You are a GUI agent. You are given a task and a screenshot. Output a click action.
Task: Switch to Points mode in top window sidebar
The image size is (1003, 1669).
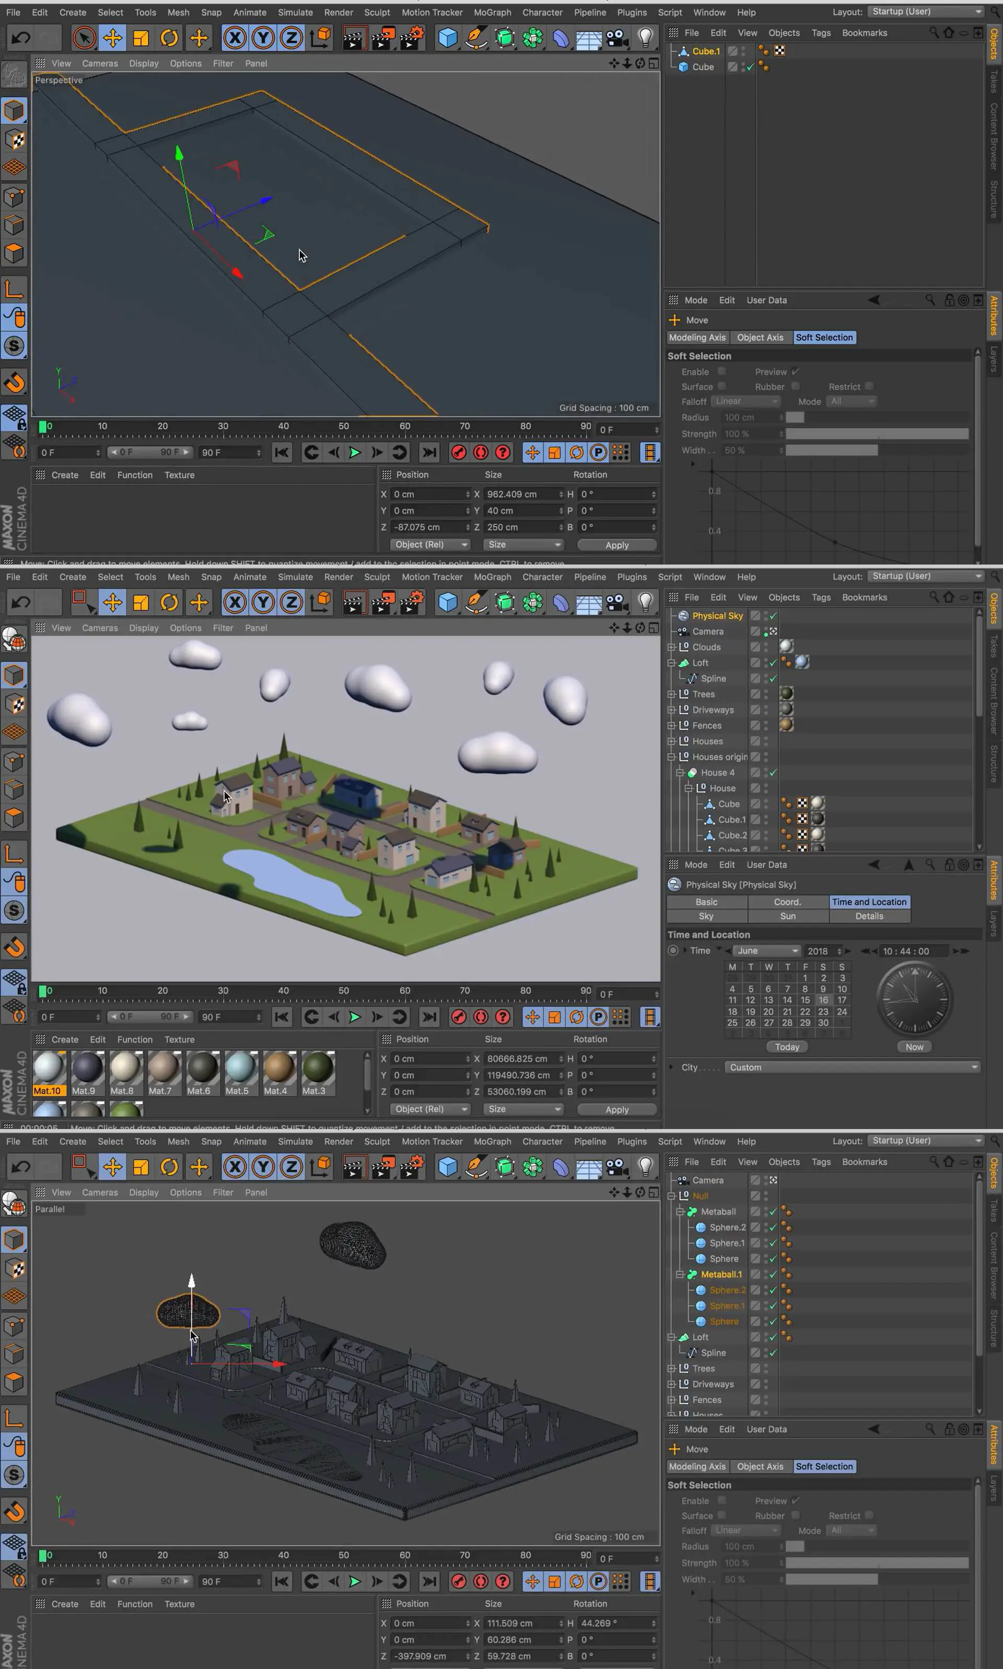tap(14, 197)
